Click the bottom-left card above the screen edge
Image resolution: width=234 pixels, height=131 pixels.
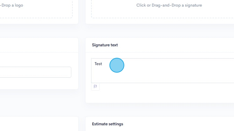[x=38, y=124]
